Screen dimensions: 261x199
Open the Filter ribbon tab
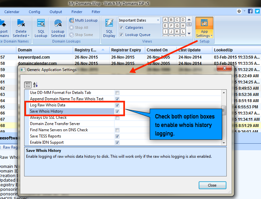pyautogui.click(x=96, y=12)
